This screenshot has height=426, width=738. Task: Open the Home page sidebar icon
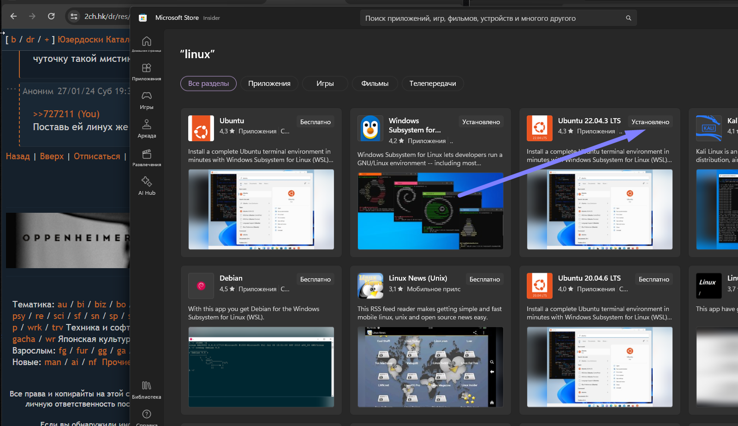click(x=146, y=42)
